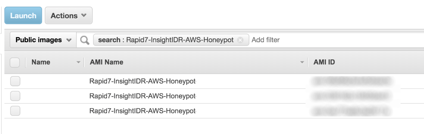
Task: Check the third Honeypot AMI row checkbox
Action: coord(15,111)
